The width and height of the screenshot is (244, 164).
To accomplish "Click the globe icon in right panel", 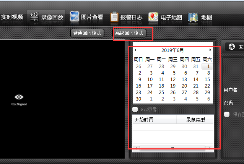I will point(231,47).
